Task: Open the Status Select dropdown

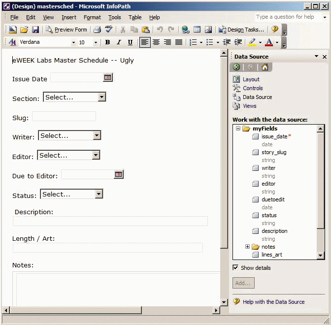Action: coord(99,194)
